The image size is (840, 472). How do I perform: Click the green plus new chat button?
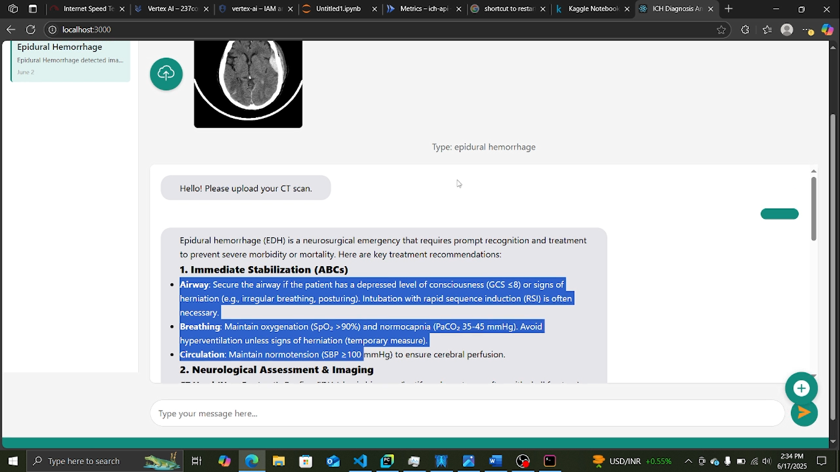(801, 388)
